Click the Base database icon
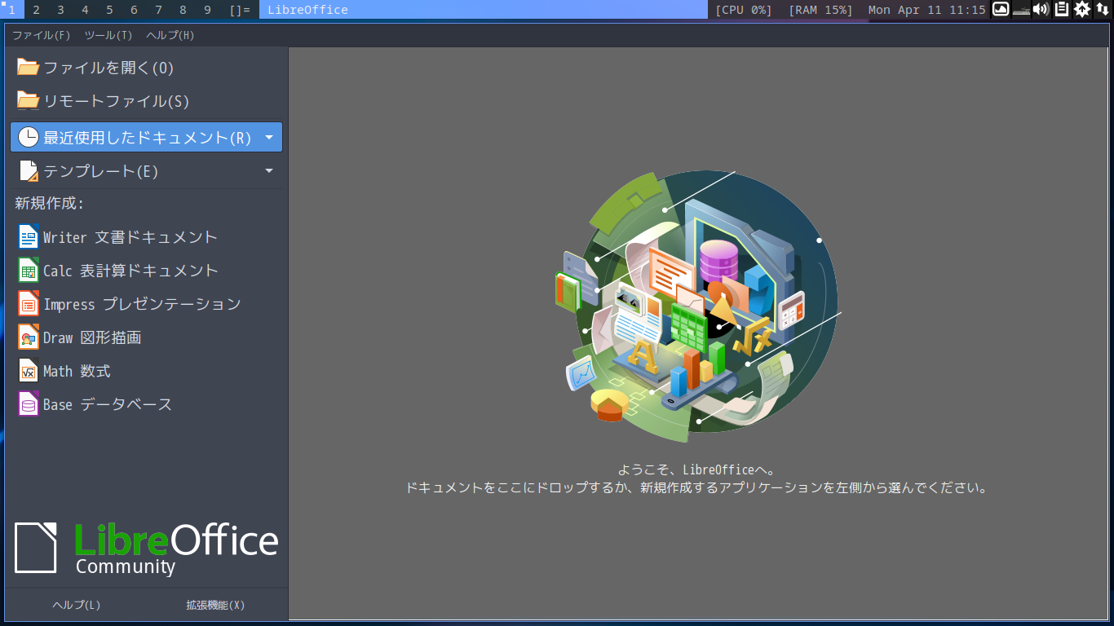The width and height of the screenshot is (1114, 626). click(x=29, y=403)
